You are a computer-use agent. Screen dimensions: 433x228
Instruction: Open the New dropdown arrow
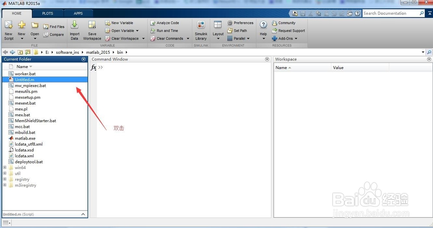[22, 39]
